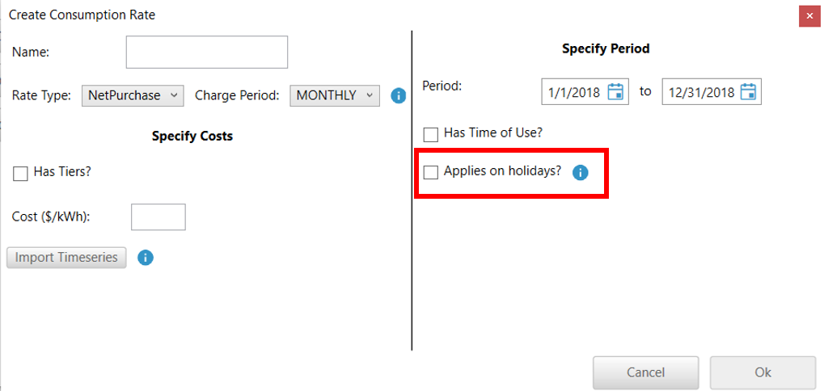Select the period end date field 12/31/2018

pos(699,92)
